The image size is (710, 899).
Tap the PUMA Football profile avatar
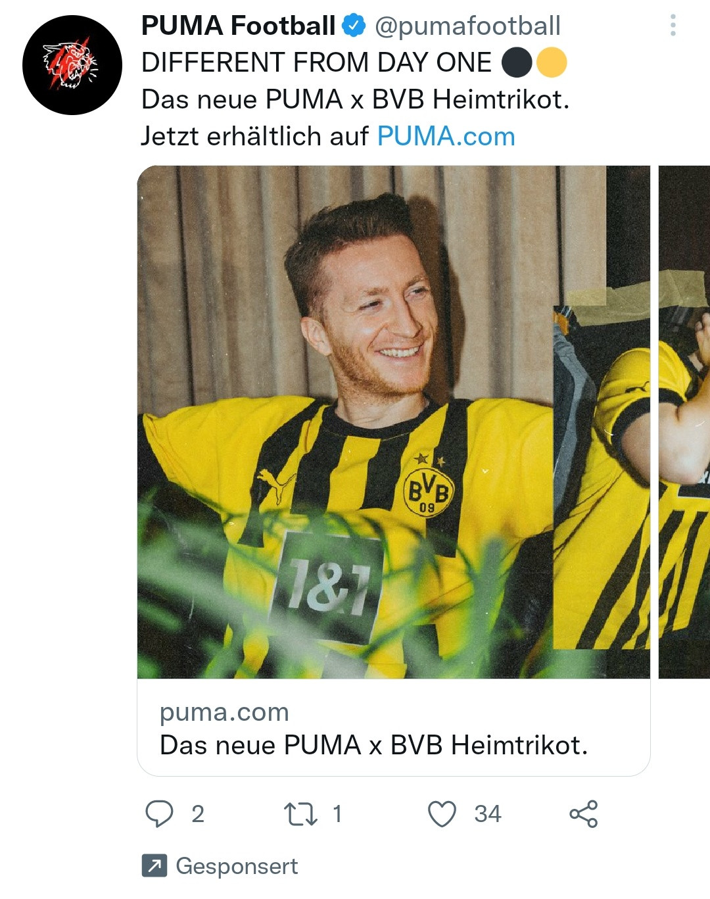click(x=72, y=65)
